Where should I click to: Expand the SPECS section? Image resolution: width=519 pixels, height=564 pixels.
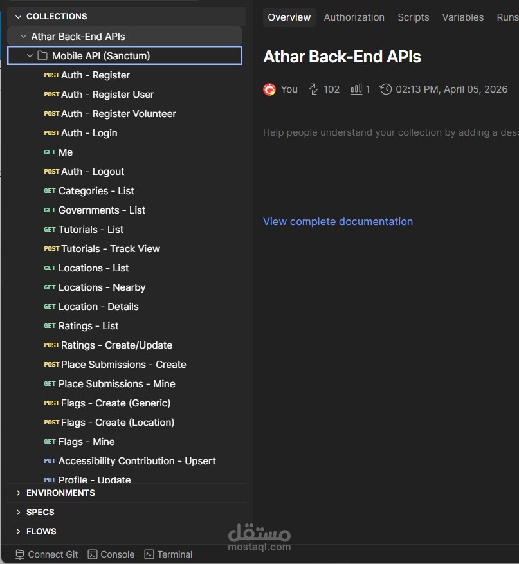pos(19,512)
